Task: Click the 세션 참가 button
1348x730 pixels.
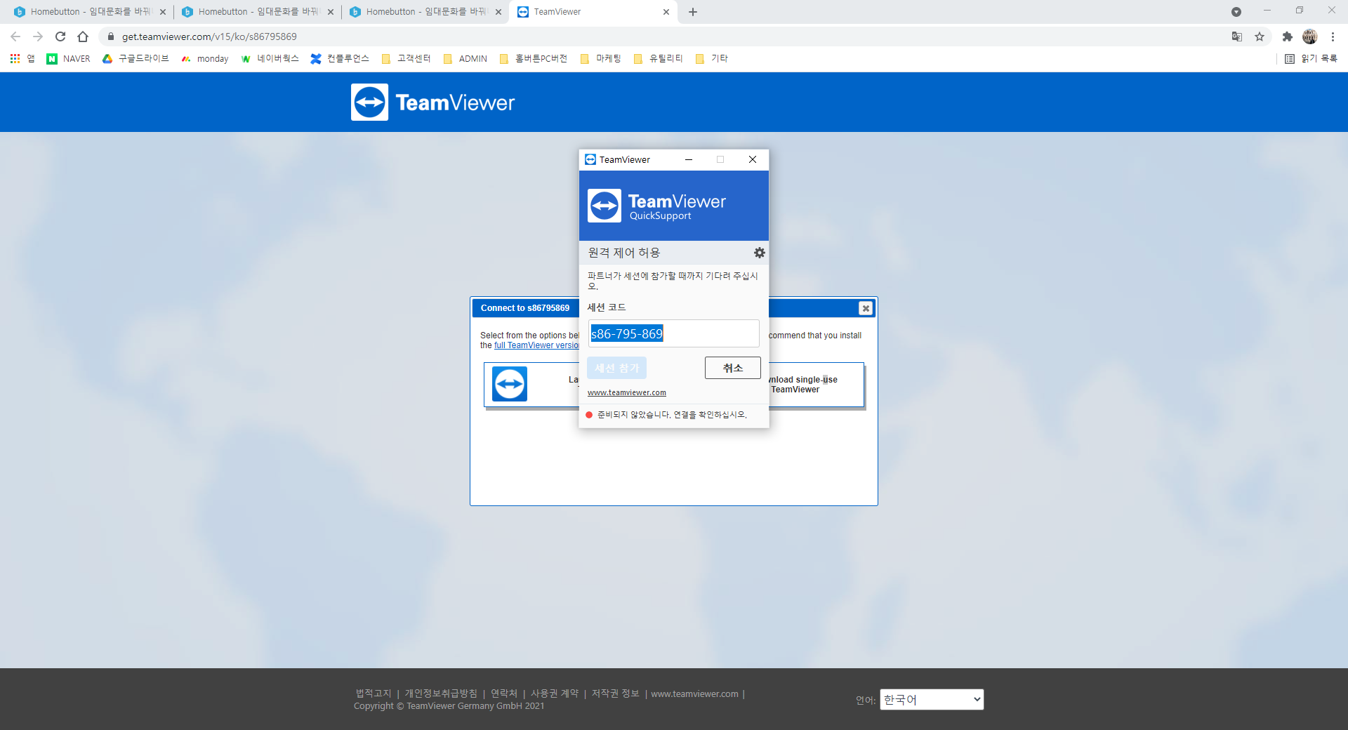Action: tap(617, 368)
